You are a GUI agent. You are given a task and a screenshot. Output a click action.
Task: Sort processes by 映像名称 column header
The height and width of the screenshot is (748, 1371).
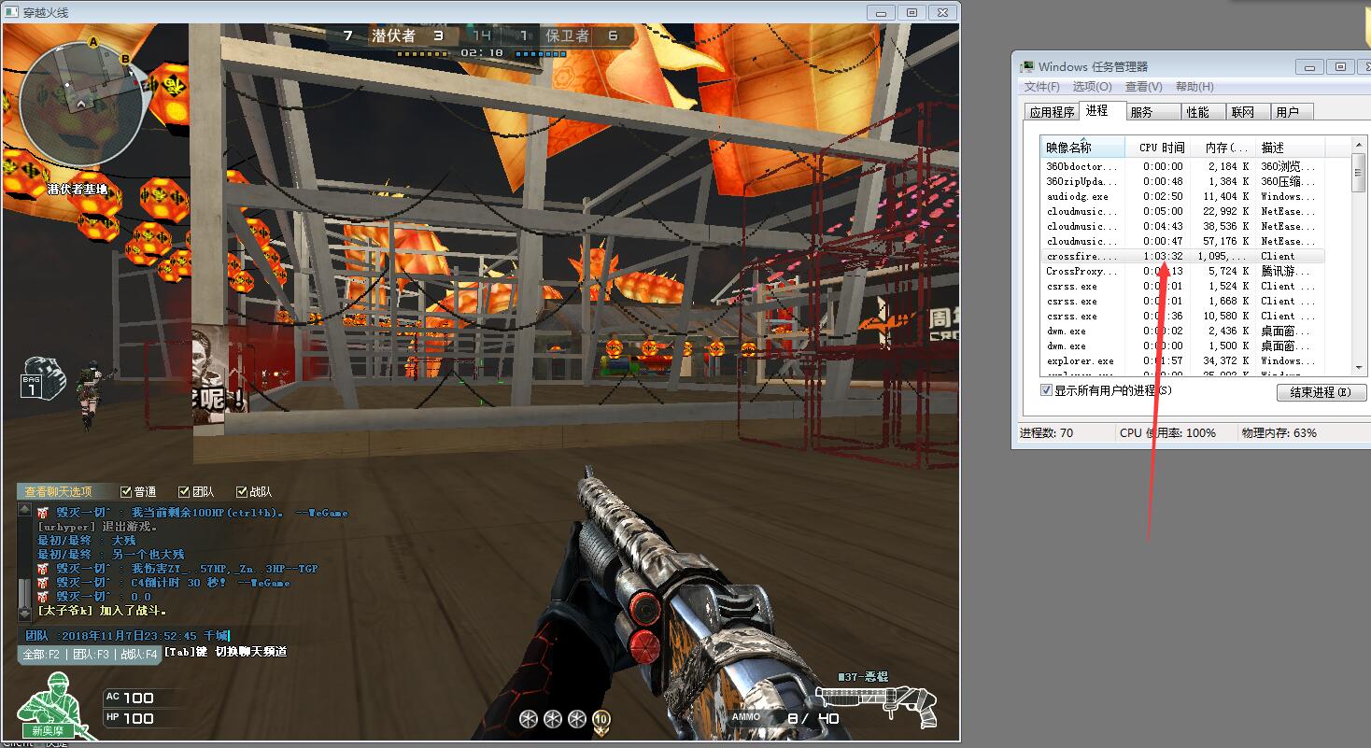pos(1069,148)
